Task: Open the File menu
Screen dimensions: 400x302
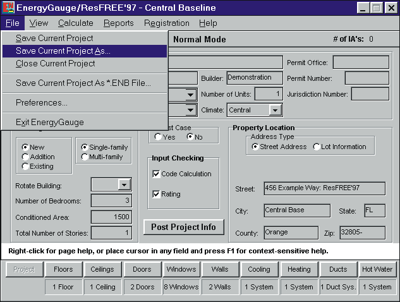Action: pos(13,23)
